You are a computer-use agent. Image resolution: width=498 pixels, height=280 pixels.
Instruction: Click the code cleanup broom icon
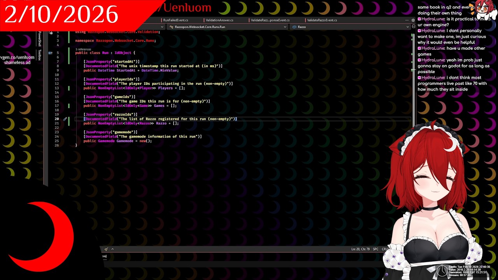pyautogui.click(x=106, y=249)
